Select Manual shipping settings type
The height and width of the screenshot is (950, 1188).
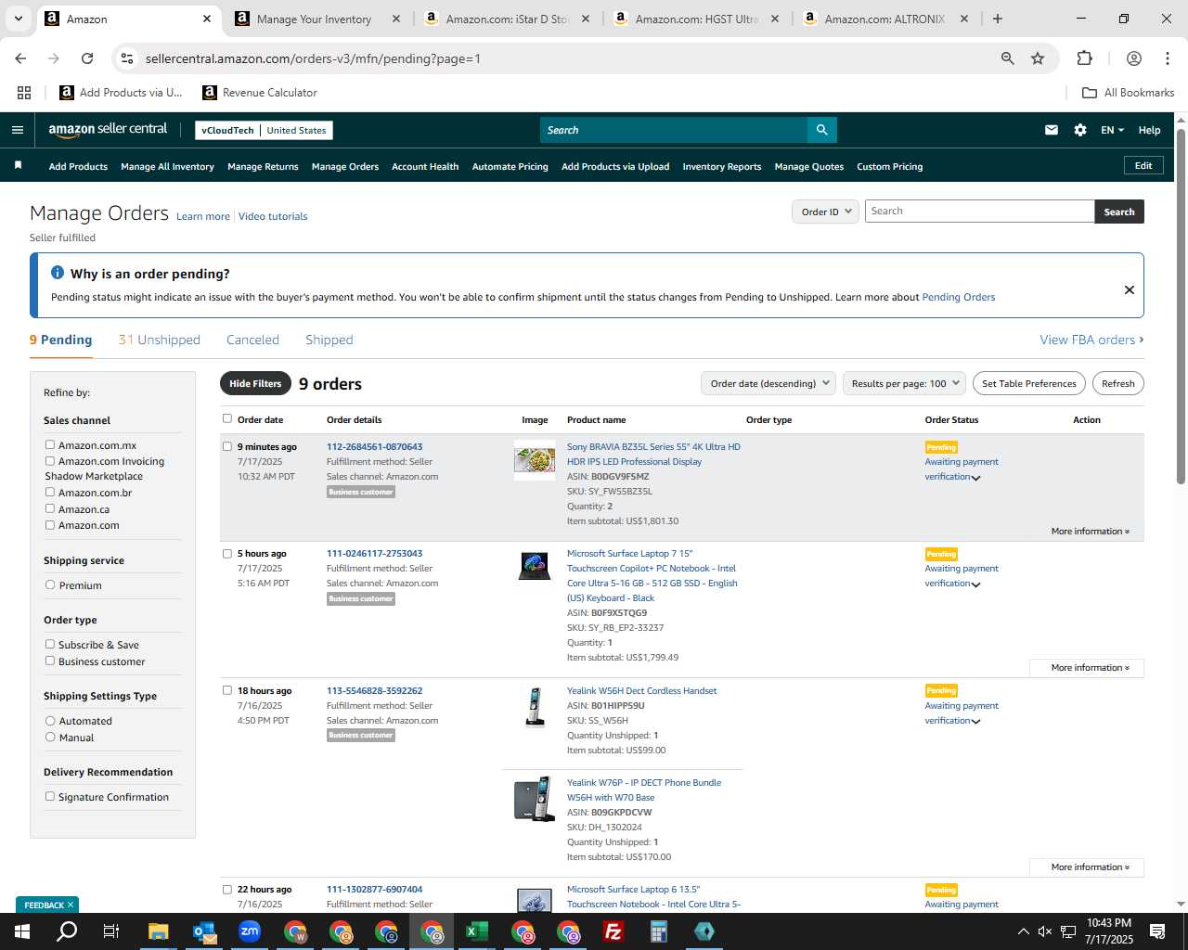(50, 737)
